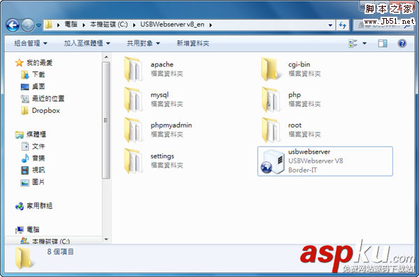Click the 家用群組 homegroup icon
This screenshot has height=277, width=419.
[20, 207]
